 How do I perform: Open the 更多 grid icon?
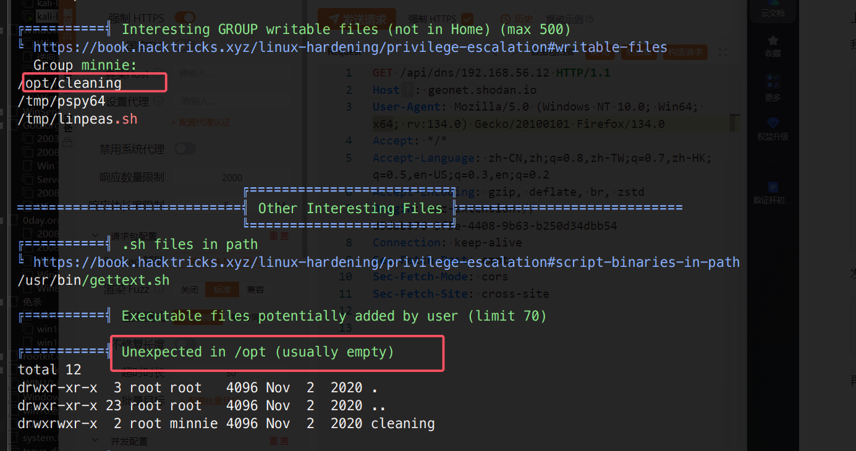pos(773,82)
